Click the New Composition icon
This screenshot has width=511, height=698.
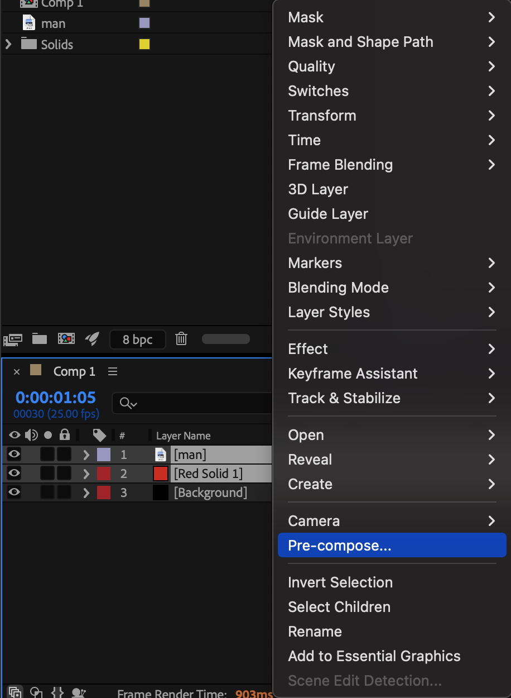click(x=66, y=338)
